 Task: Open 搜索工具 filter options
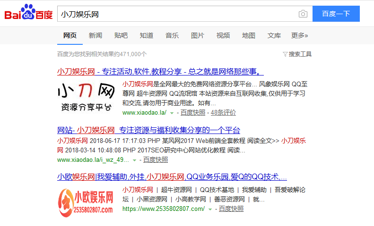300,54
